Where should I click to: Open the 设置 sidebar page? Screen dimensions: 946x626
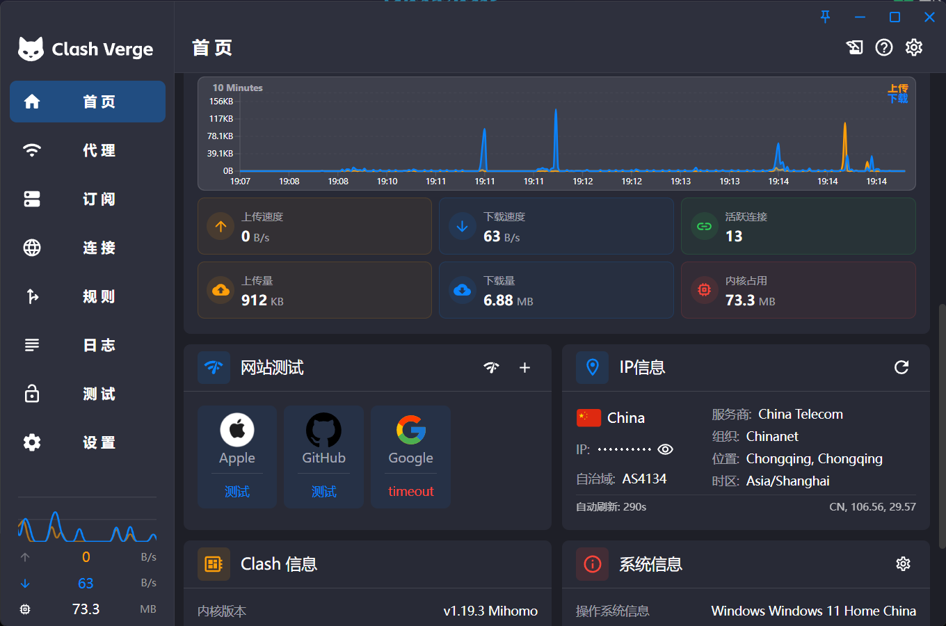tap(88, 442)
